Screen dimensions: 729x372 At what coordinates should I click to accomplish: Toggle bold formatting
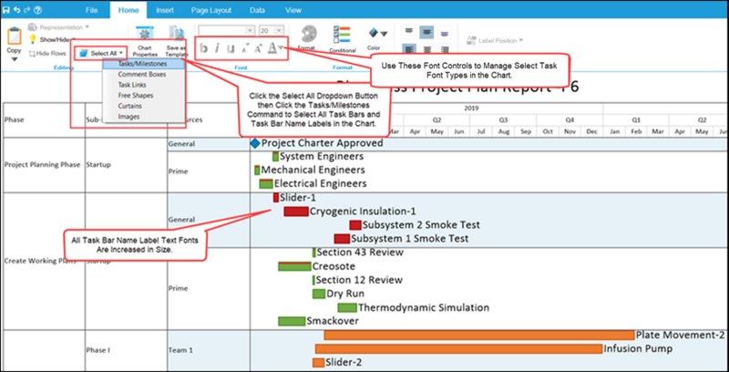pyautogui.click(x=203, y=48)
